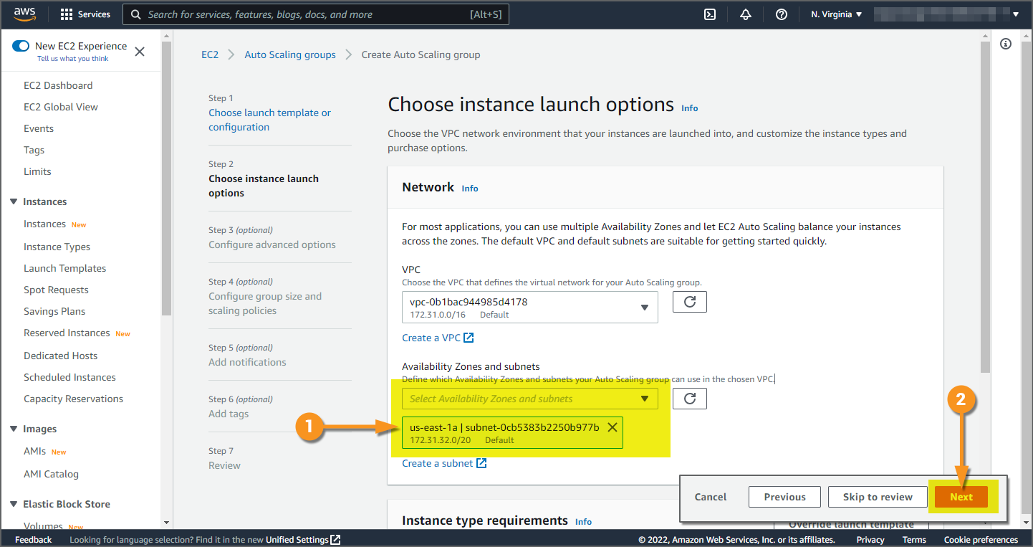The width and height of the screenshot is (1033, 547).
Task: Open Tags in sidebar
Action: [34, 150]
